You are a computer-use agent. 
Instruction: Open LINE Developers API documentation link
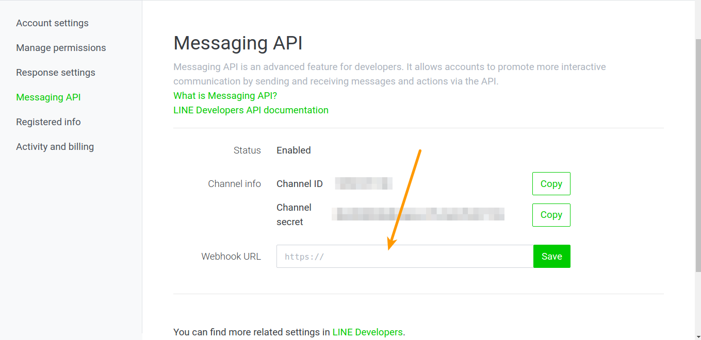pos(251,110)
